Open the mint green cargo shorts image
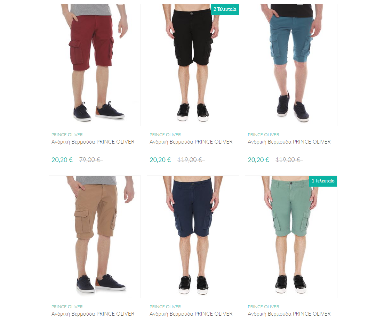The width and height of the screenshot is (392, 318). [291, 237]
